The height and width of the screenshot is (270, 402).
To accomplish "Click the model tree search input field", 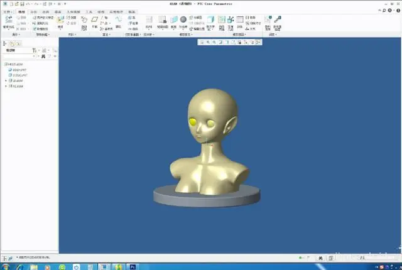I will click(18, 56).
